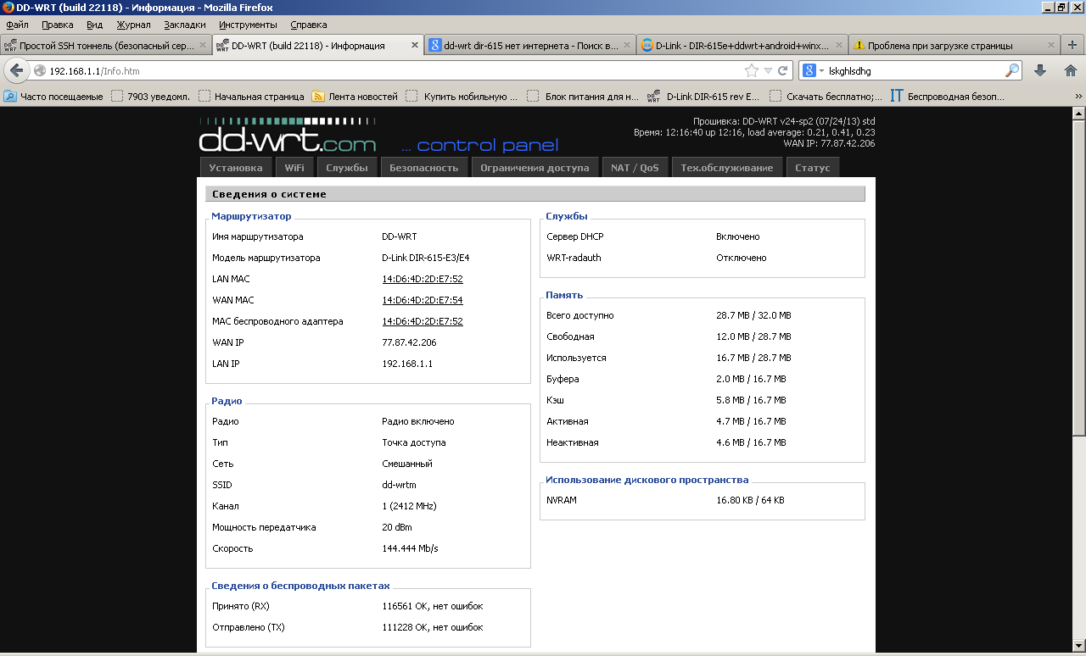1086x656 pixels.
Task: Open a new tab with plus button
Action: tap(1073, 45)
